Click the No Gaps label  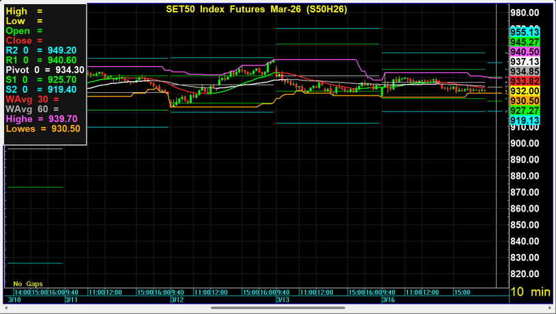(x=28, y=283)
